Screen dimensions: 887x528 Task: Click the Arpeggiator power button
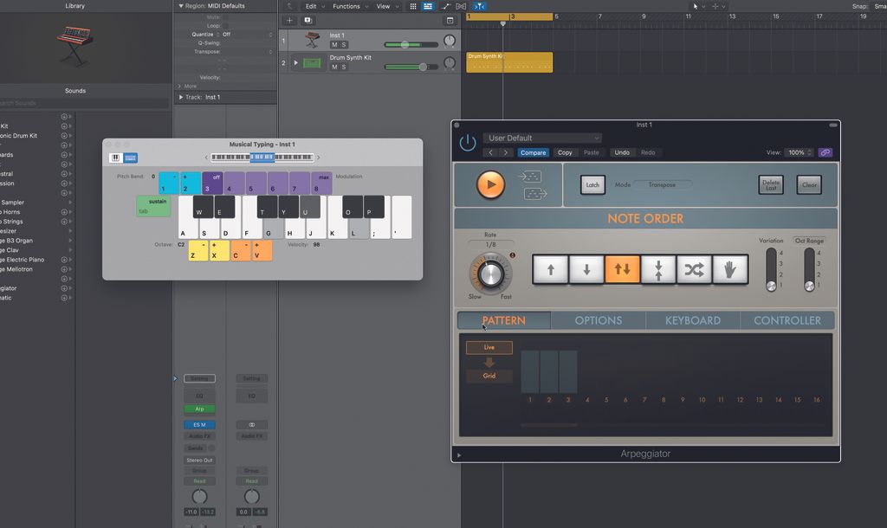pos(466,141)
